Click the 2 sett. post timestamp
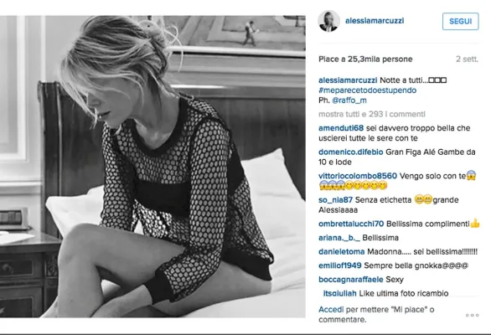491x335 pixels. (467, 59)
